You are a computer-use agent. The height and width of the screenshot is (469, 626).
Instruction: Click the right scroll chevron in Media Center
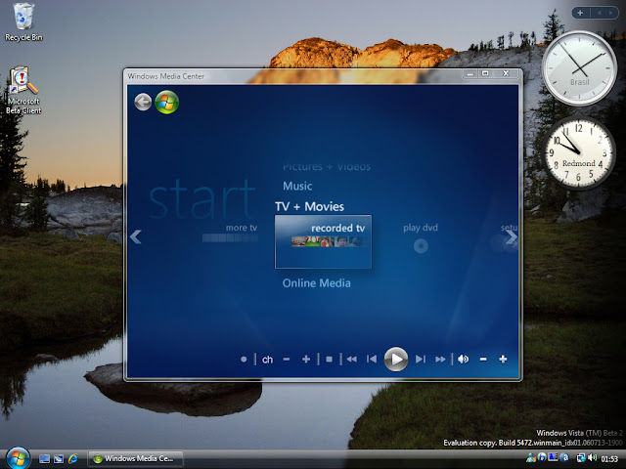[512, 236]
